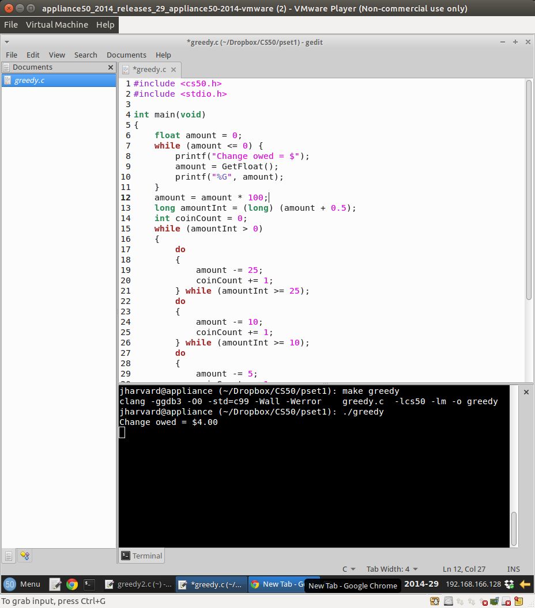Close the bottom terminal panel
This screenshot has width=535, height=608.
526,392
